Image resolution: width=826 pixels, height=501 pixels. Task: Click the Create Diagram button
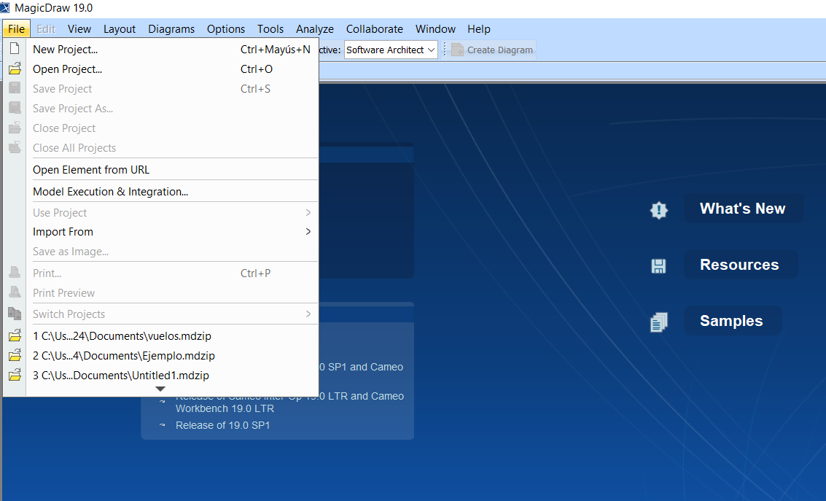tap(492, 50)
